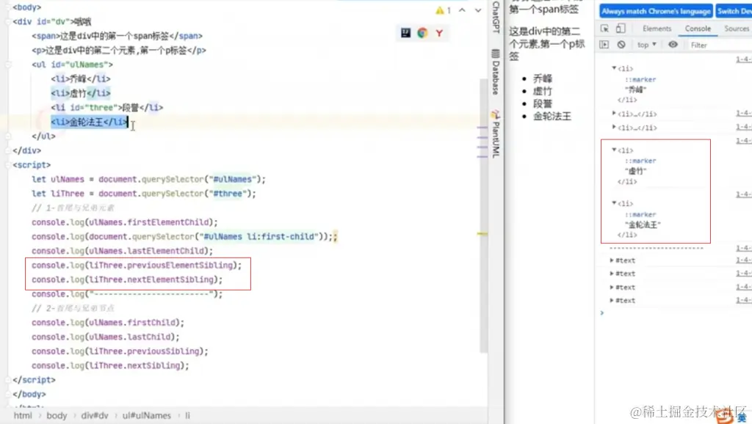Click the editor vertical scrollbar
This screenshot has width=752, height=424.
(483, 216)
